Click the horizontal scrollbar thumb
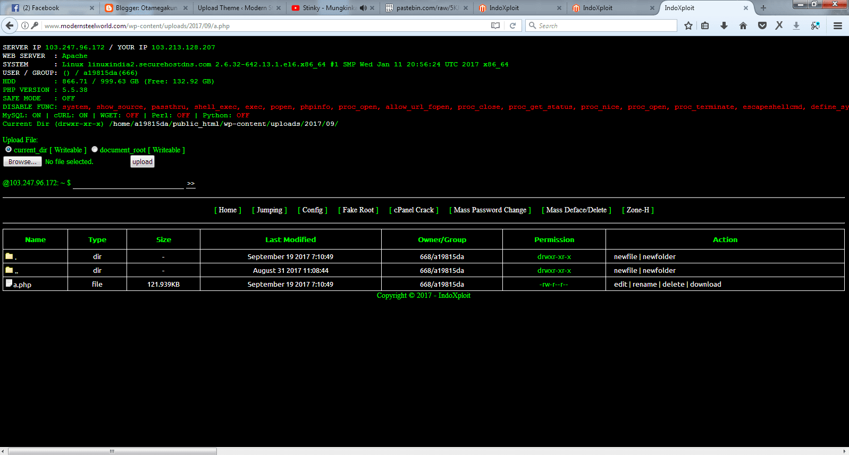This screenshot has width=849, height=455. coord(112,451)
